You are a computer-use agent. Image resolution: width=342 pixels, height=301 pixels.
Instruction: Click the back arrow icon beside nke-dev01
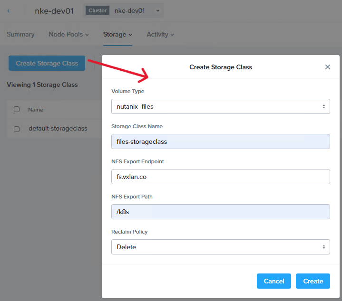click(9, 11)
